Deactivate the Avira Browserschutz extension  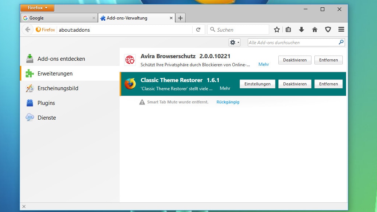[x=295, y=60]
